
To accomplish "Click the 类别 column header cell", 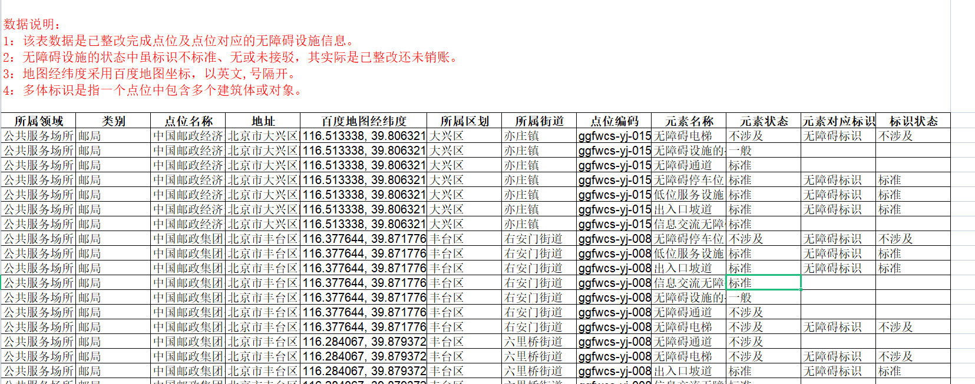I will pyautogui.click(x=113, y=121).
